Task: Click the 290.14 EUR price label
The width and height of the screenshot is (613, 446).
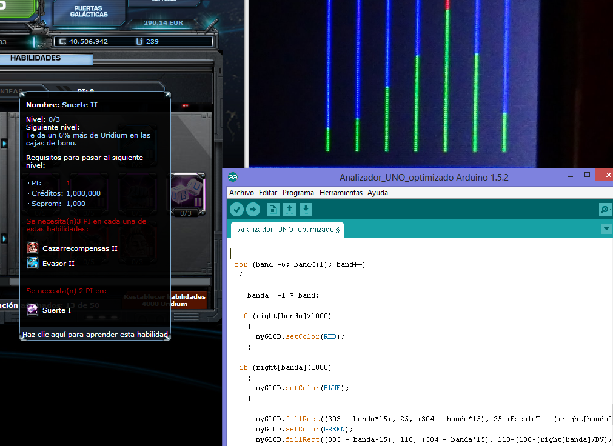Action: 164,22
